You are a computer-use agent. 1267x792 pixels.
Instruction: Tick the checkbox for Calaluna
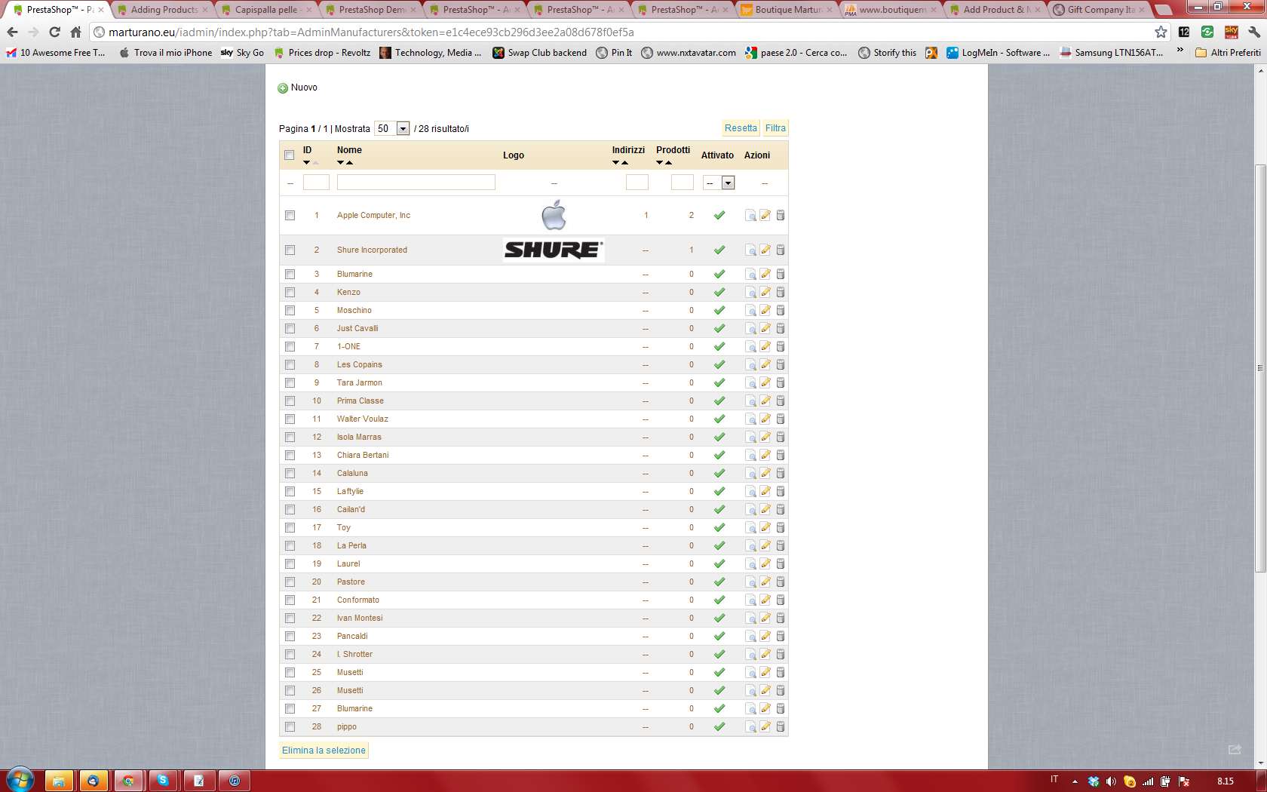coord(290,473)
